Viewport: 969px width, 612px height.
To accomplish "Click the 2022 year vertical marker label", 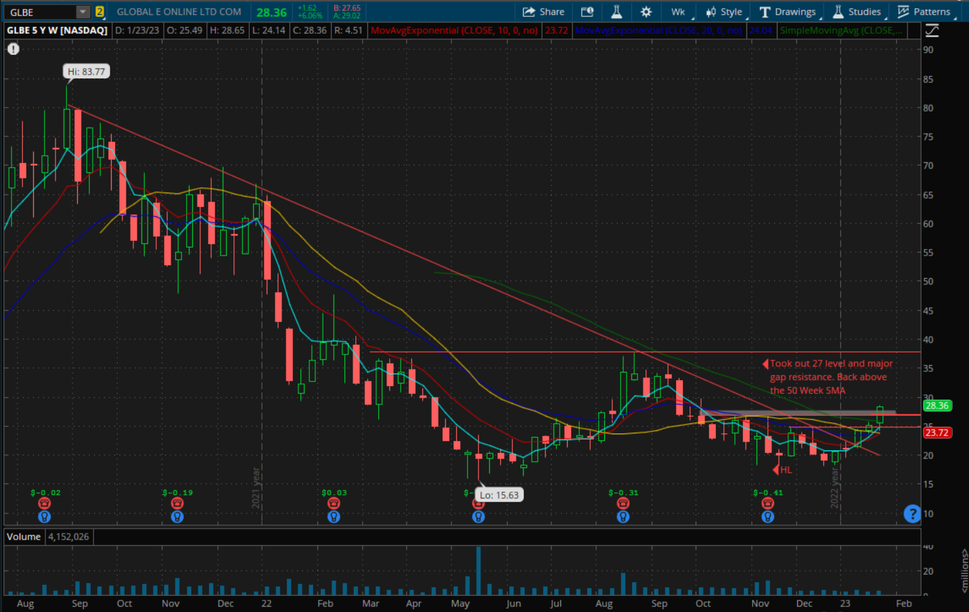I will click(835, 488).
